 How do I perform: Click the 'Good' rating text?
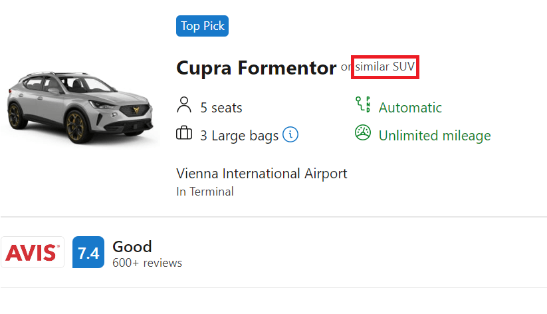click(x=132, y=246)
